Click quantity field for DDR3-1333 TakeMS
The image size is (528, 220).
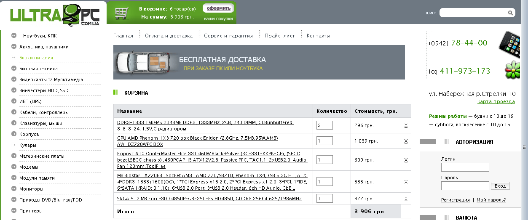(x=324, y=125)
